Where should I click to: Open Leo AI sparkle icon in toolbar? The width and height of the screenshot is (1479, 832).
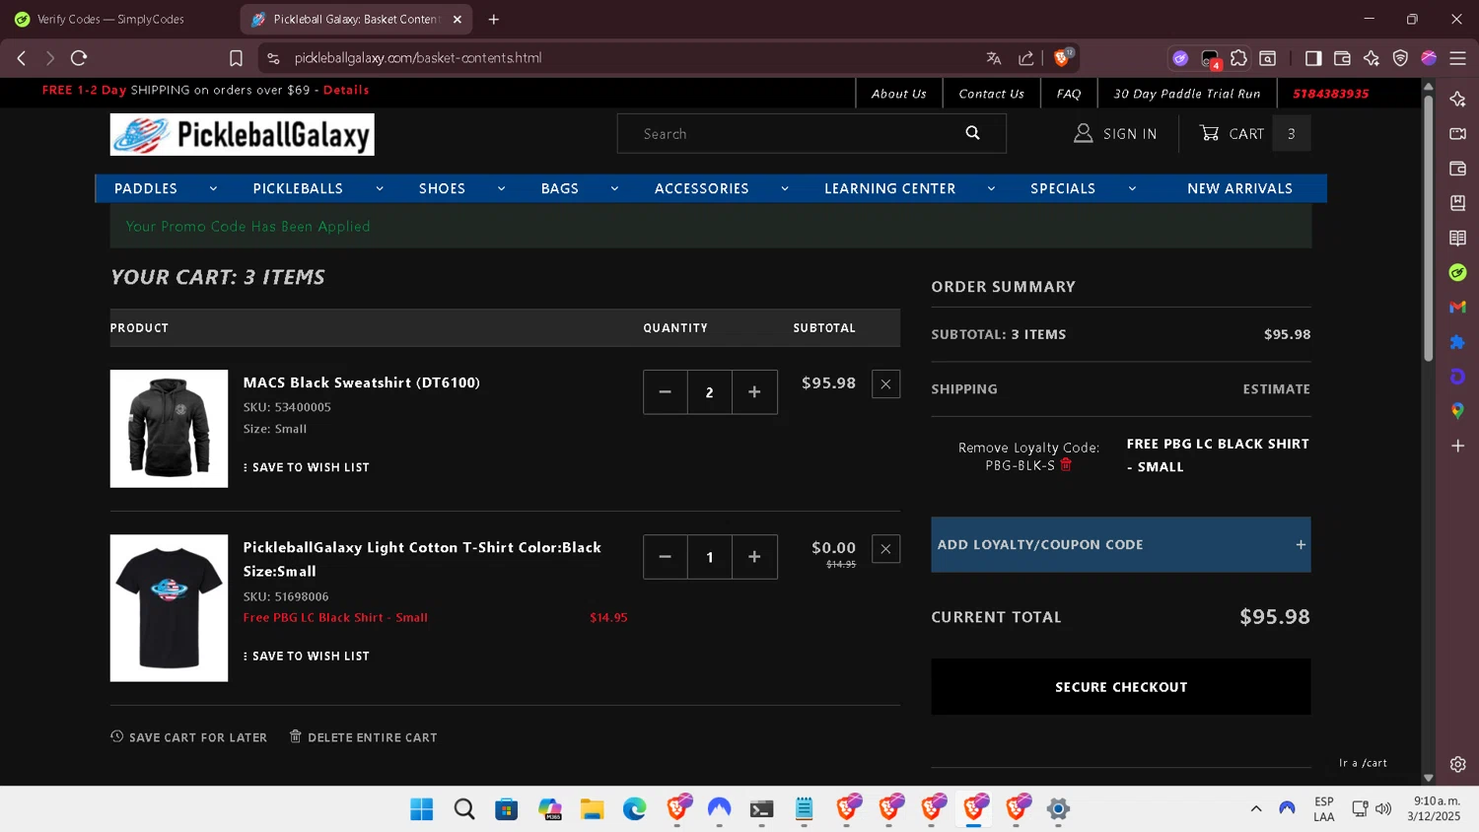click(x=1372, y=58)
